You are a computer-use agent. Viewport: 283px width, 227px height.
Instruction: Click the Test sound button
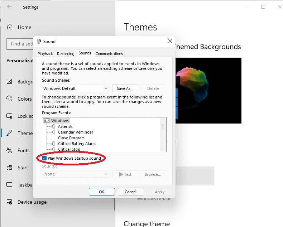point(125,174)
